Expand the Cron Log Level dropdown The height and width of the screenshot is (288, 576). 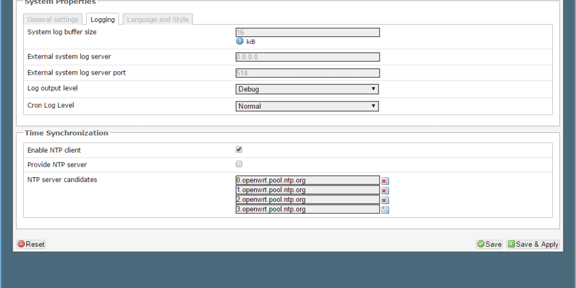(x=307, y=106)
